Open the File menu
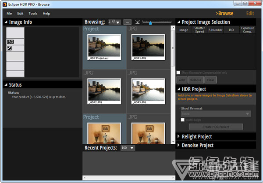 pyautogui.click(x=9, y=14)
